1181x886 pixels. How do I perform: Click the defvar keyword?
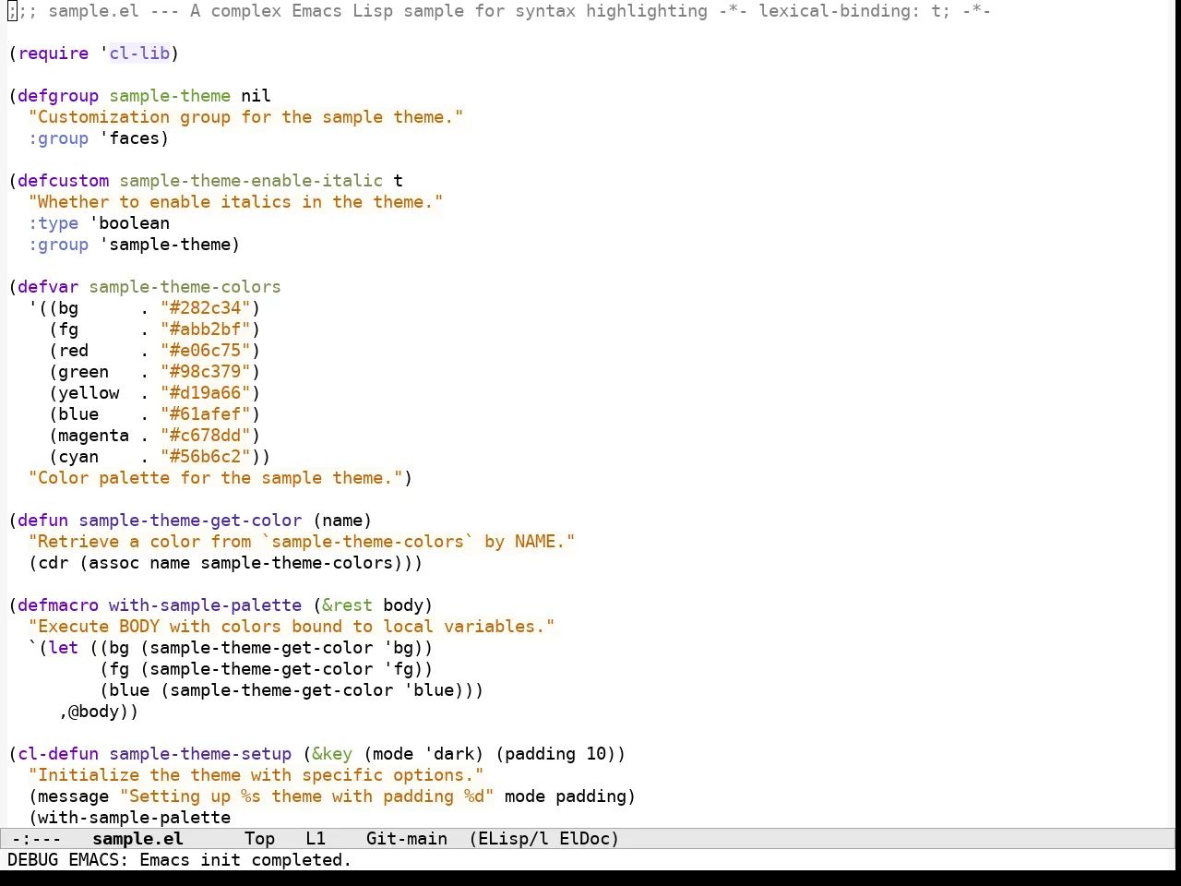click(48, 287)
